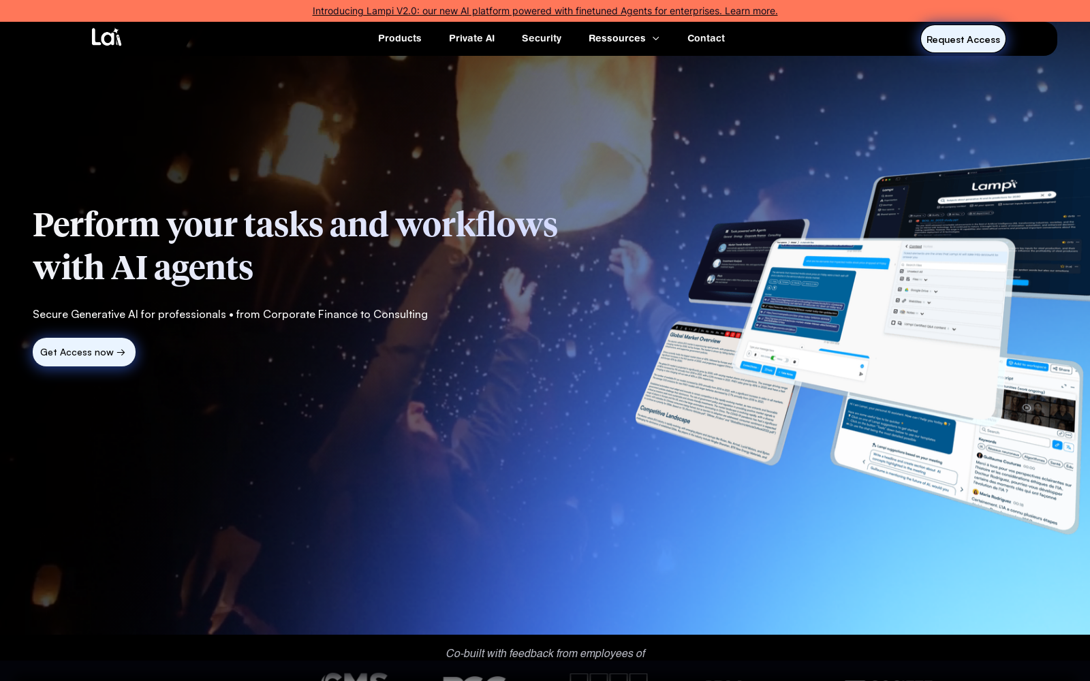Click the Lampi logo in the header

107,37
